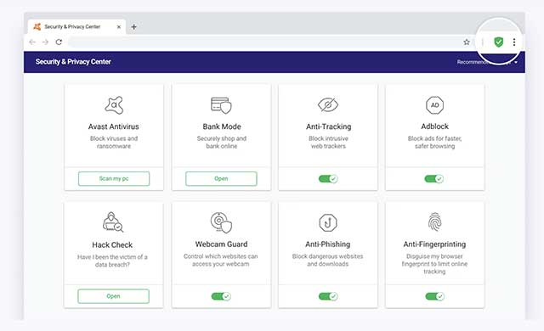Click 'Have I been the victim' description
The width and height of the screenshot is (544, 331).
(112, 261)
